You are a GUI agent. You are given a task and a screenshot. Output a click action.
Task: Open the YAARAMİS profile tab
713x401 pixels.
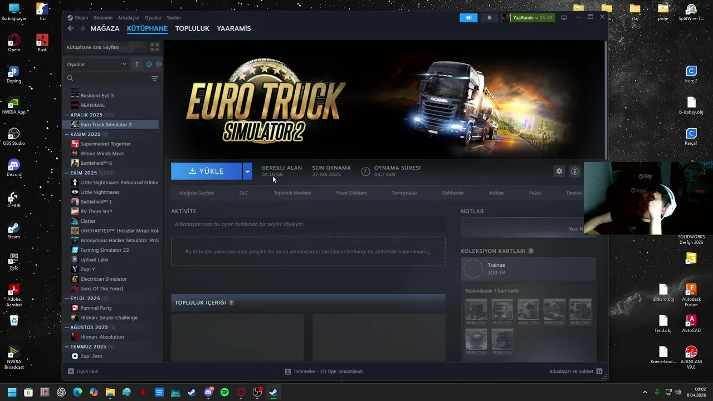(x=234, y=28)
